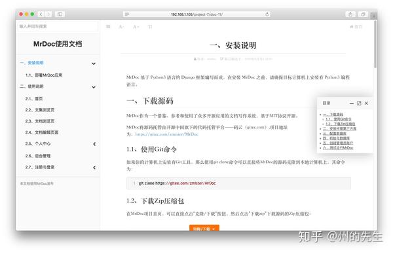Open 1.1、部署MrDoc应用 document

click(44, 75)
